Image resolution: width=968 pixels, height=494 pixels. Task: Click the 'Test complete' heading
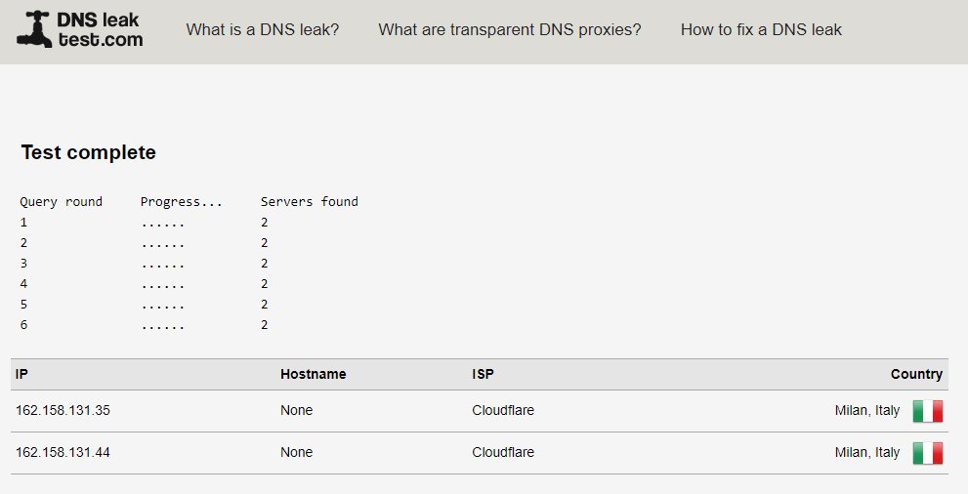[88, 152]
